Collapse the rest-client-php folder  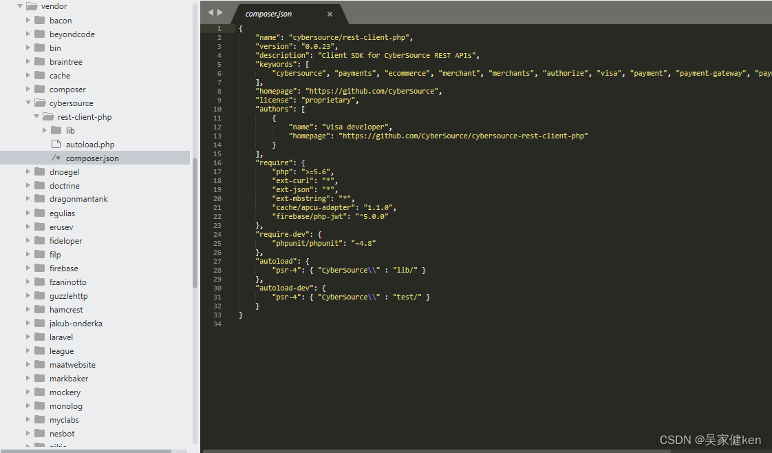(36, 116)
